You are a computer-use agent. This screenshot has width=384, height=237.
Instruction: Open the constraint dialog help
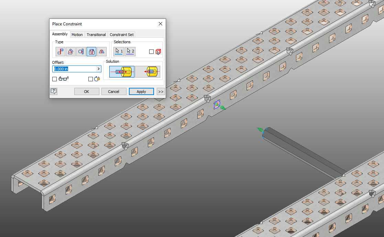pos(54,91)
